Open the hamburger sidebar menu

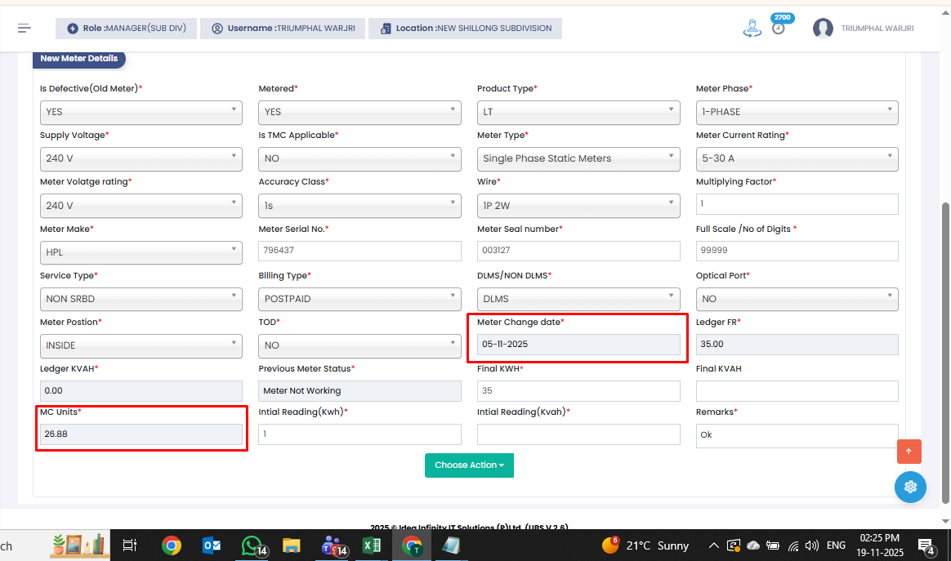click(x=25, y=28)
